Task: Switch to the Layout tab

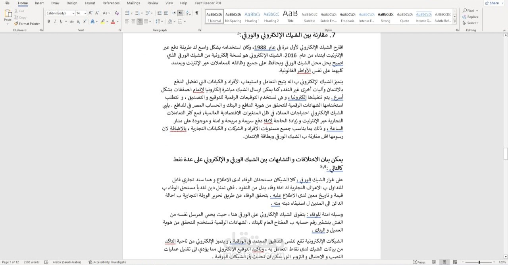Action: tap(90, 3)
